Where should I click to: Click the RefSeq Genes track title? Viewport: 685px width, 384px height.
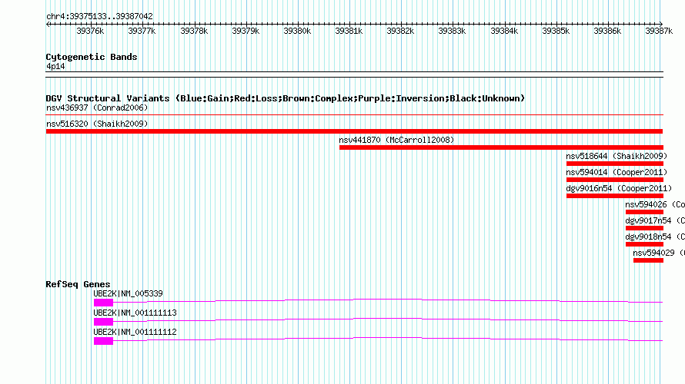pos(78,284)
